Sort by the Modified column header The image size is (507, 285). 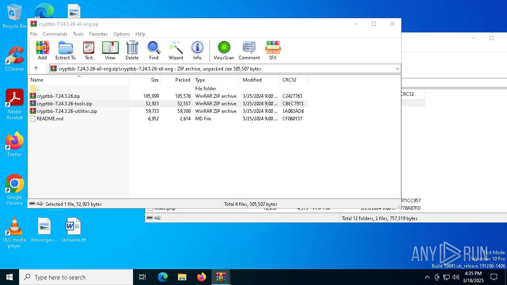tap(260, 80)
